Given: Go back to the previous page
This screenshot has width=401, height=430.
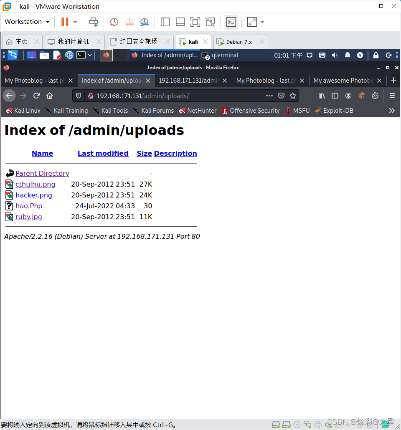Looking at the screenshot, I should click(9, 96).
